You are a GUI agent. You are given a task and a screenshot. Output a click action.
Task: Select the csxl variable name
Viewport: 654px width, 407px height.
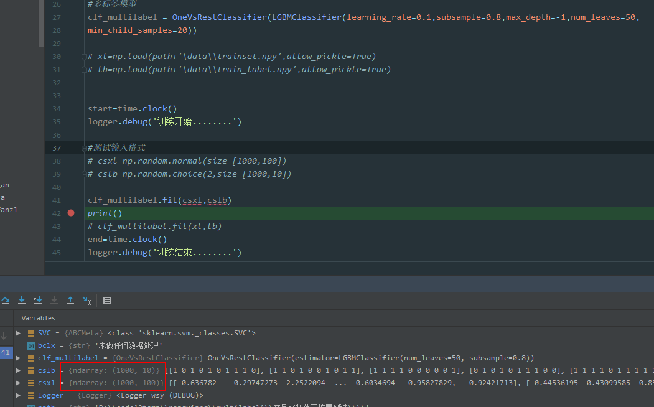[46, 383]
